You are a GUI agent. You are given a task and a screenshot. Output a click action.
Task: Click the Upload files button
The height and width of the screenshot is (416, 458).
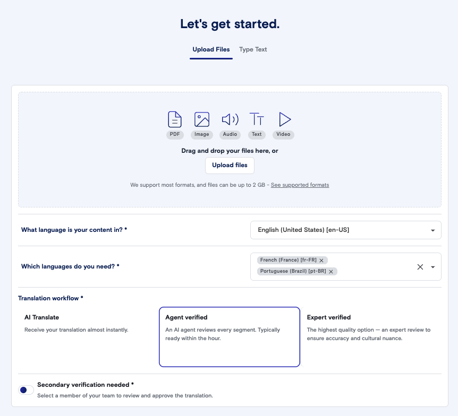point(230,166)
